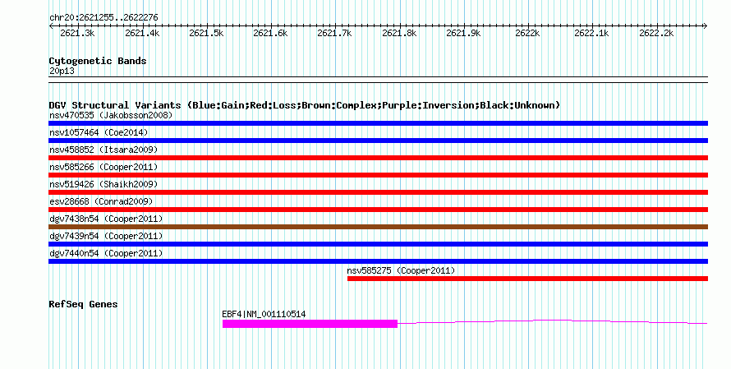Click the dgv7440n54 (Cooper2011) label
The image size is (731, 369).
106,253
